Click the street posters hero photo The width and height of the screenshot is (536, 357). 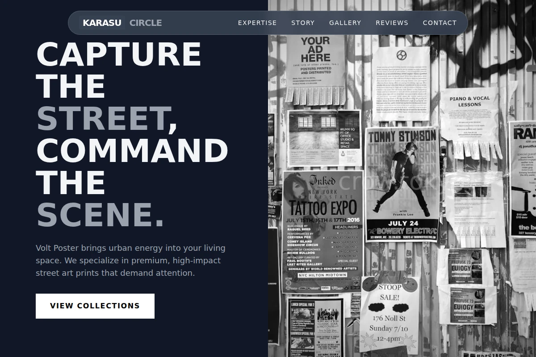click(402, 178)
